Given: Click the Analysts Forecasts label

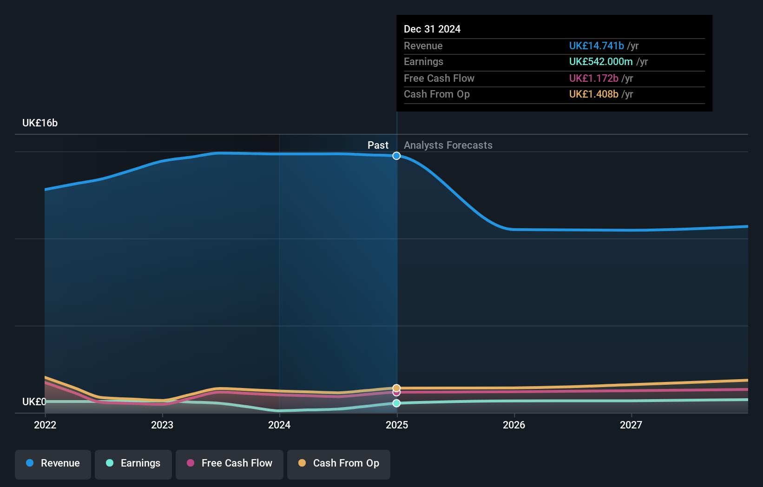Looking at the screenshot, I should pyautogui.click(x=448, y=145).
